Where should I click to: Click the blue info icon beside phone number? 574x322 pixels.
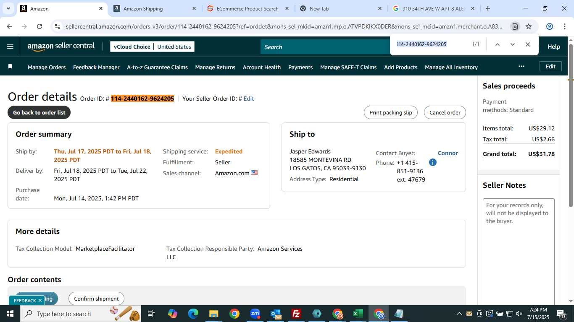pyautogui.click(x=433, y=162)
